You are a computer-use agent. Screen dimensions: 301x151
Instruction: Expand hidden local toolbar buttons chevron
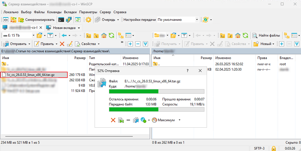click(122, 42)
